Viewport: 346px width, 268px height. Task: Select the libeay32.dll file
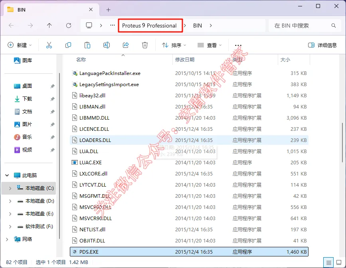click(x=189, y=95)
